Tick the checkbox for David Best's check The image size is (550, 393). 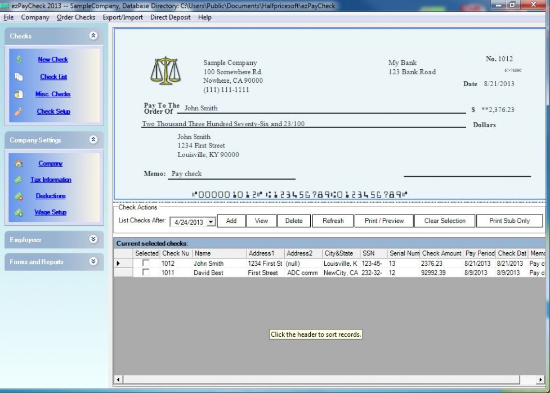coord(146,273)
